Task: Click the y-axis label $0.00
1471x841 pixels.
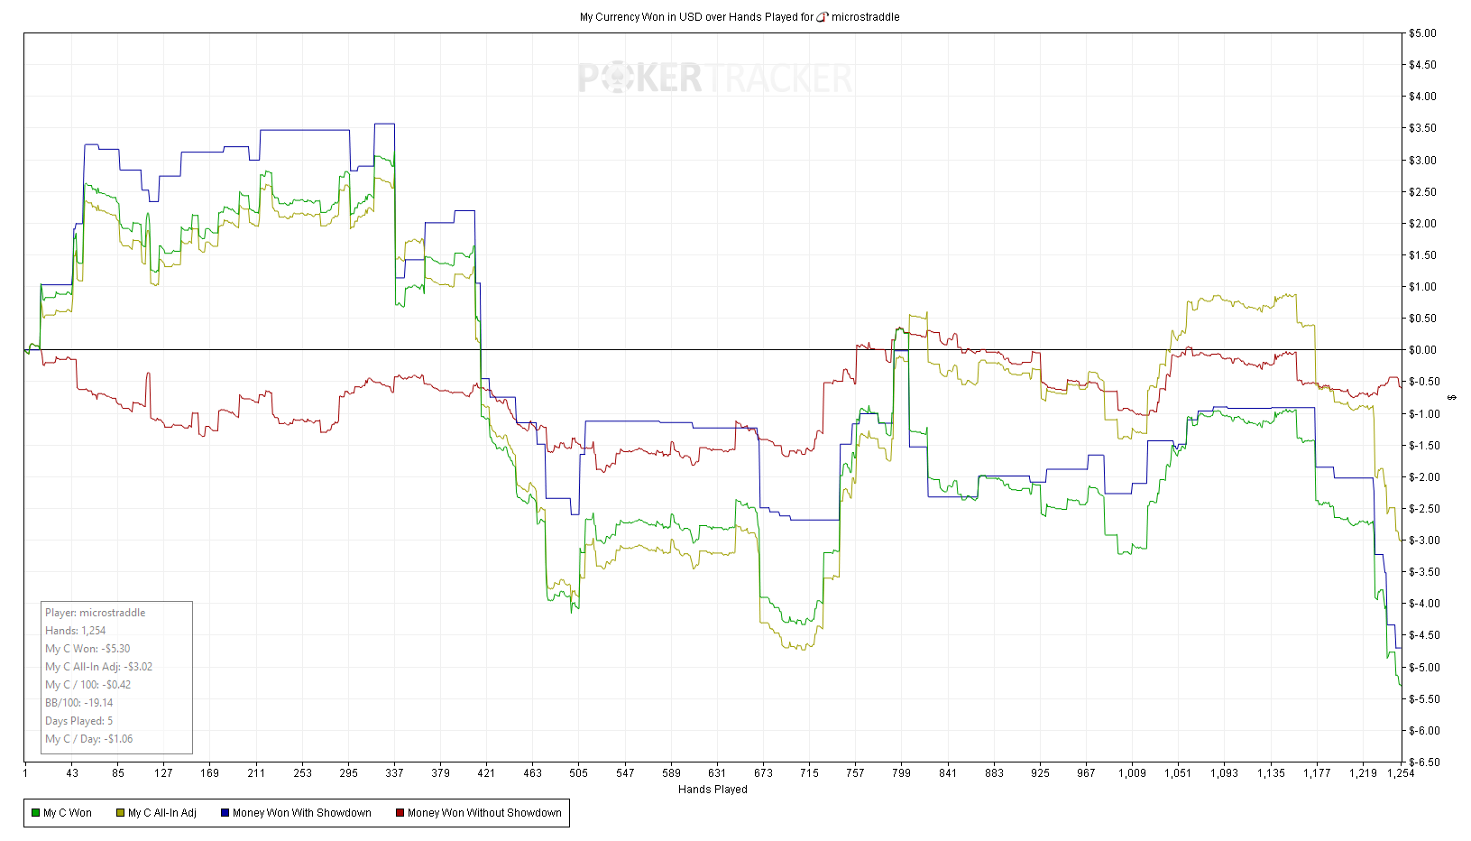Action: tap(1422, 350)
